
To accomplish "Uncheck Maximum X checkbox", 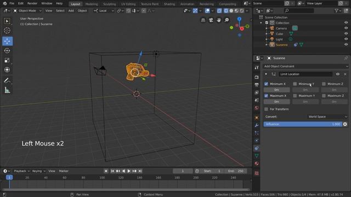I will click(266, 96).
